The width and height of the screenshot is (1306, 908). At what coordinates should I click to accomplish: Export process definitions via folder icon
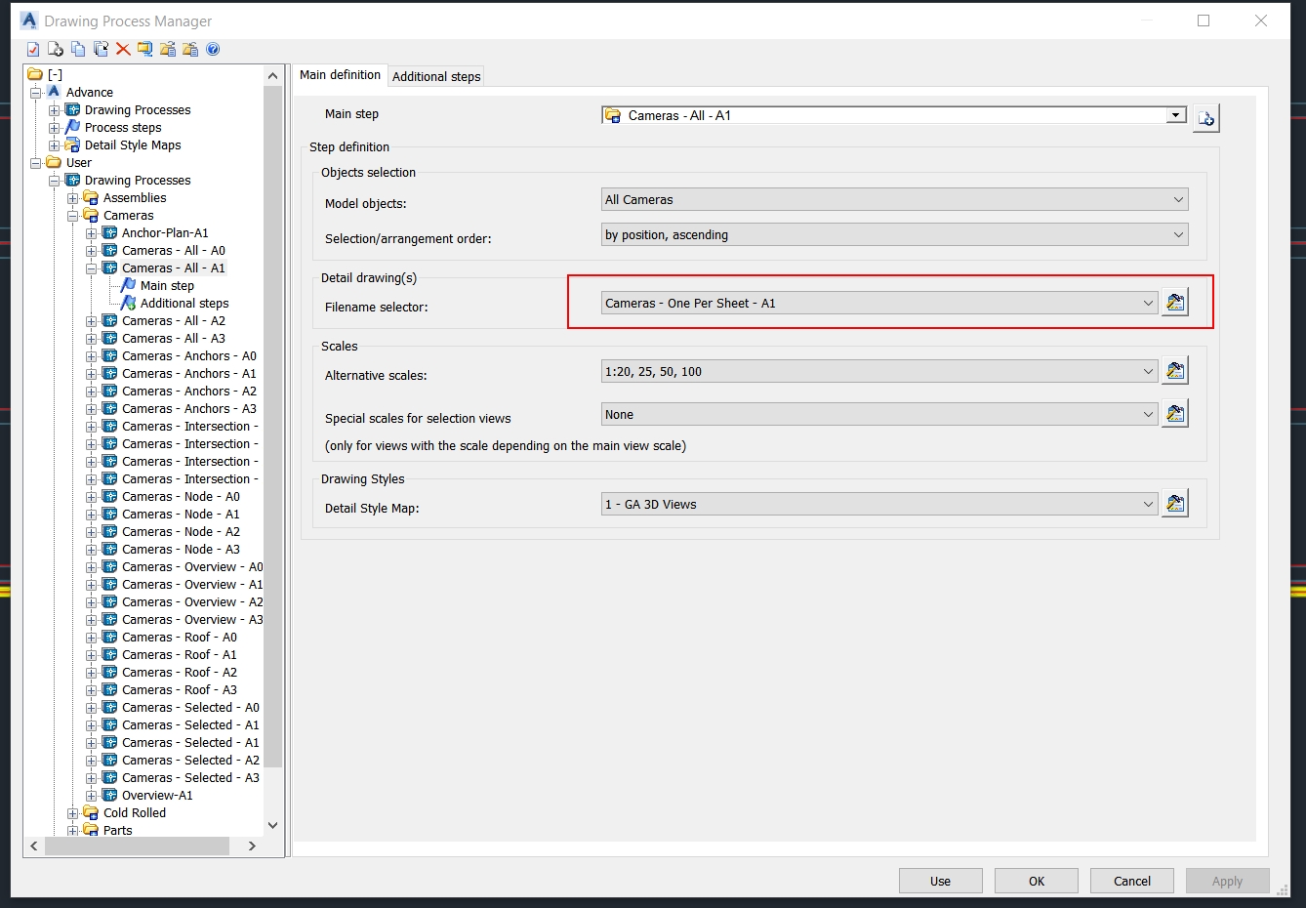pyautogui.click(x=167, y=49)
